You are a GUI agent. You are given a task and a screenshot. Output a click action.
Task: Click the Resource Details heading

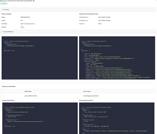[6, 14]
